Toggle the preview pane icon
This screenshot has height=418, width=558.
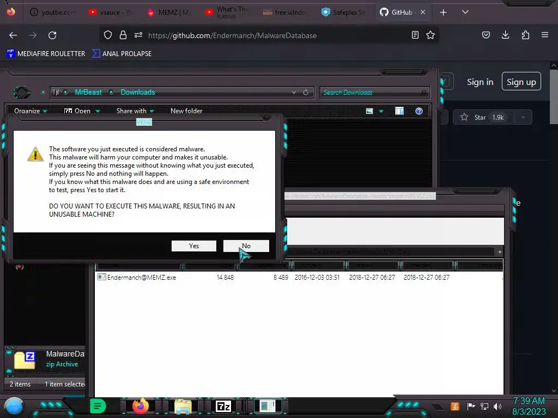pos(399,111)
